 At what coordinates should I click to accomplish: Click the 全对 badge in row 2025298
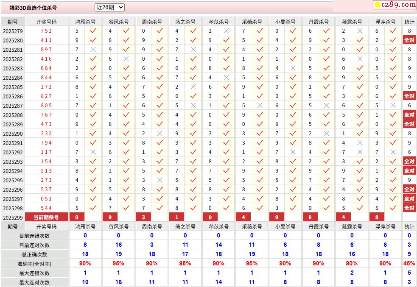point(409,208)
